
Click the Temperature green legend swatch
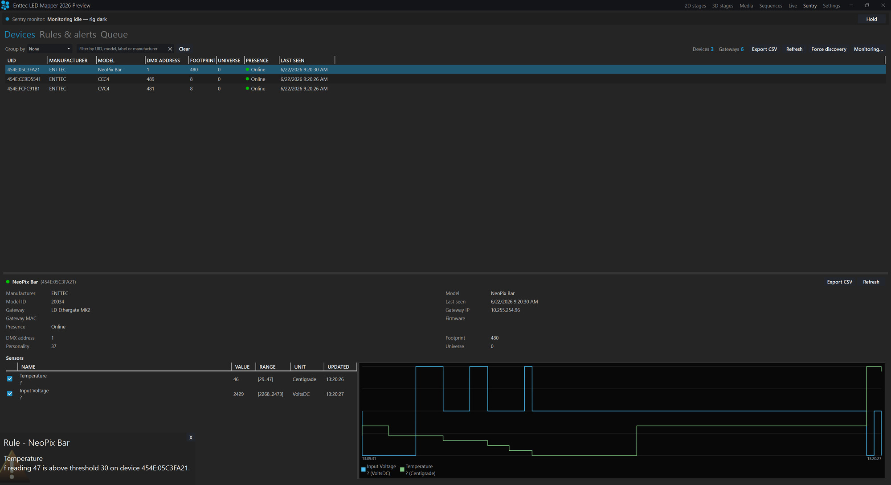tap(402, 469)
